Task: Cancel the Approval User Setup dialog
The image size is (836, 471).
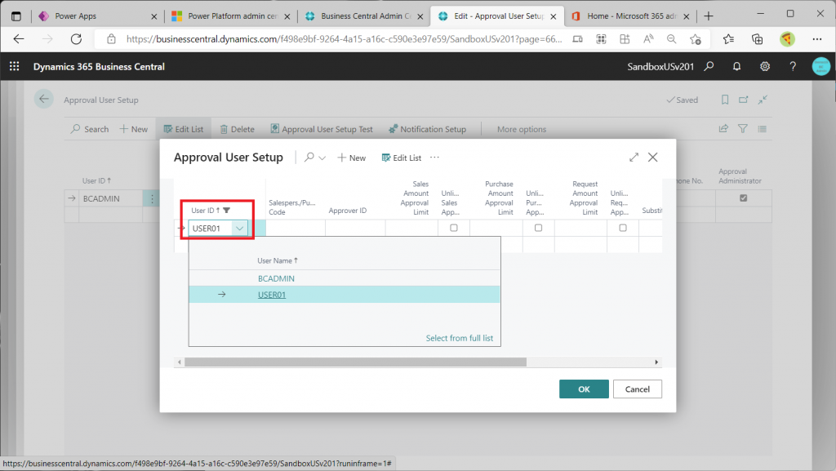Action: click(637, 389)
